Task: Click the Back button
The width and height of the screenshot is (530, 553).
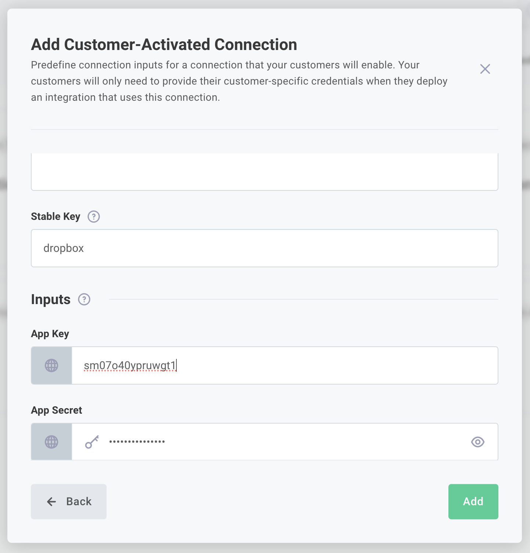Action: point(69,502)
